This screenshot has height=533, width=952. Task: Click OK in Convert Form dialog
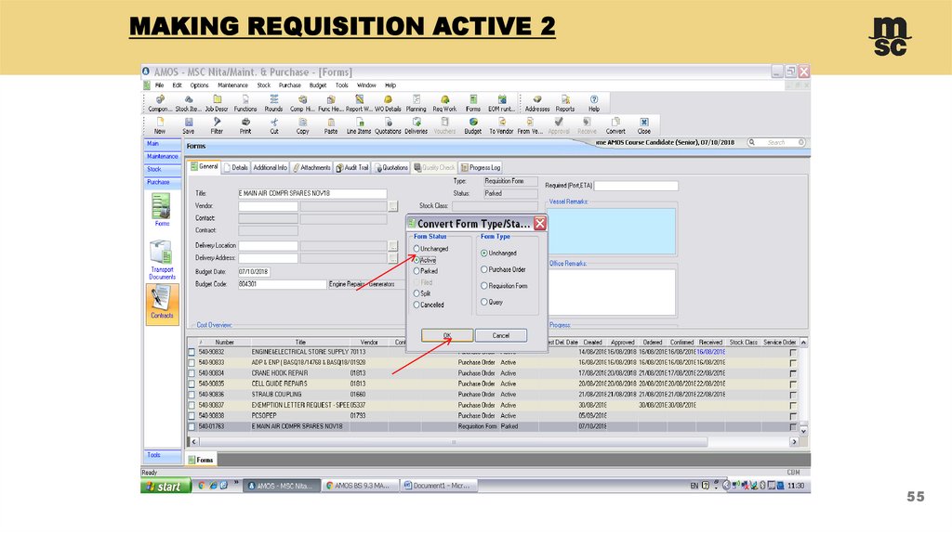click(447, 335)
